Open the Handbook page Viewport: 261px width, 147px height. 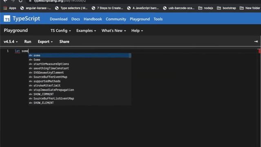[93, 19]
